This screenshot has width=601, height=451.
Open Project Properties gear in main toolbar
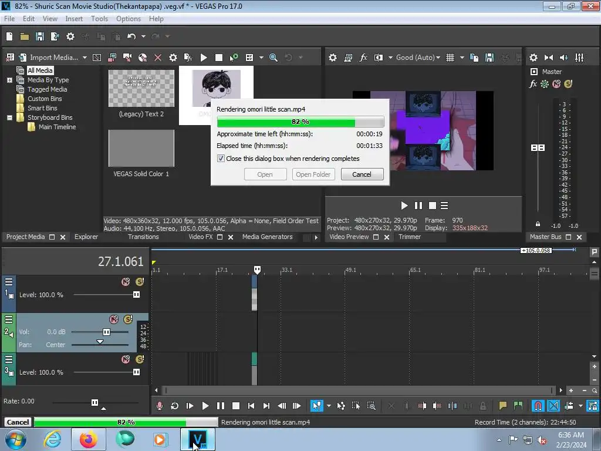pyautogui.click(x=70, y=36)
